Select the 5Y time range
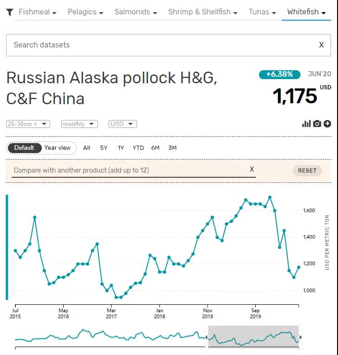Image resolution: width=338 pixels, height=355 pixels. [x=104, y=148]
